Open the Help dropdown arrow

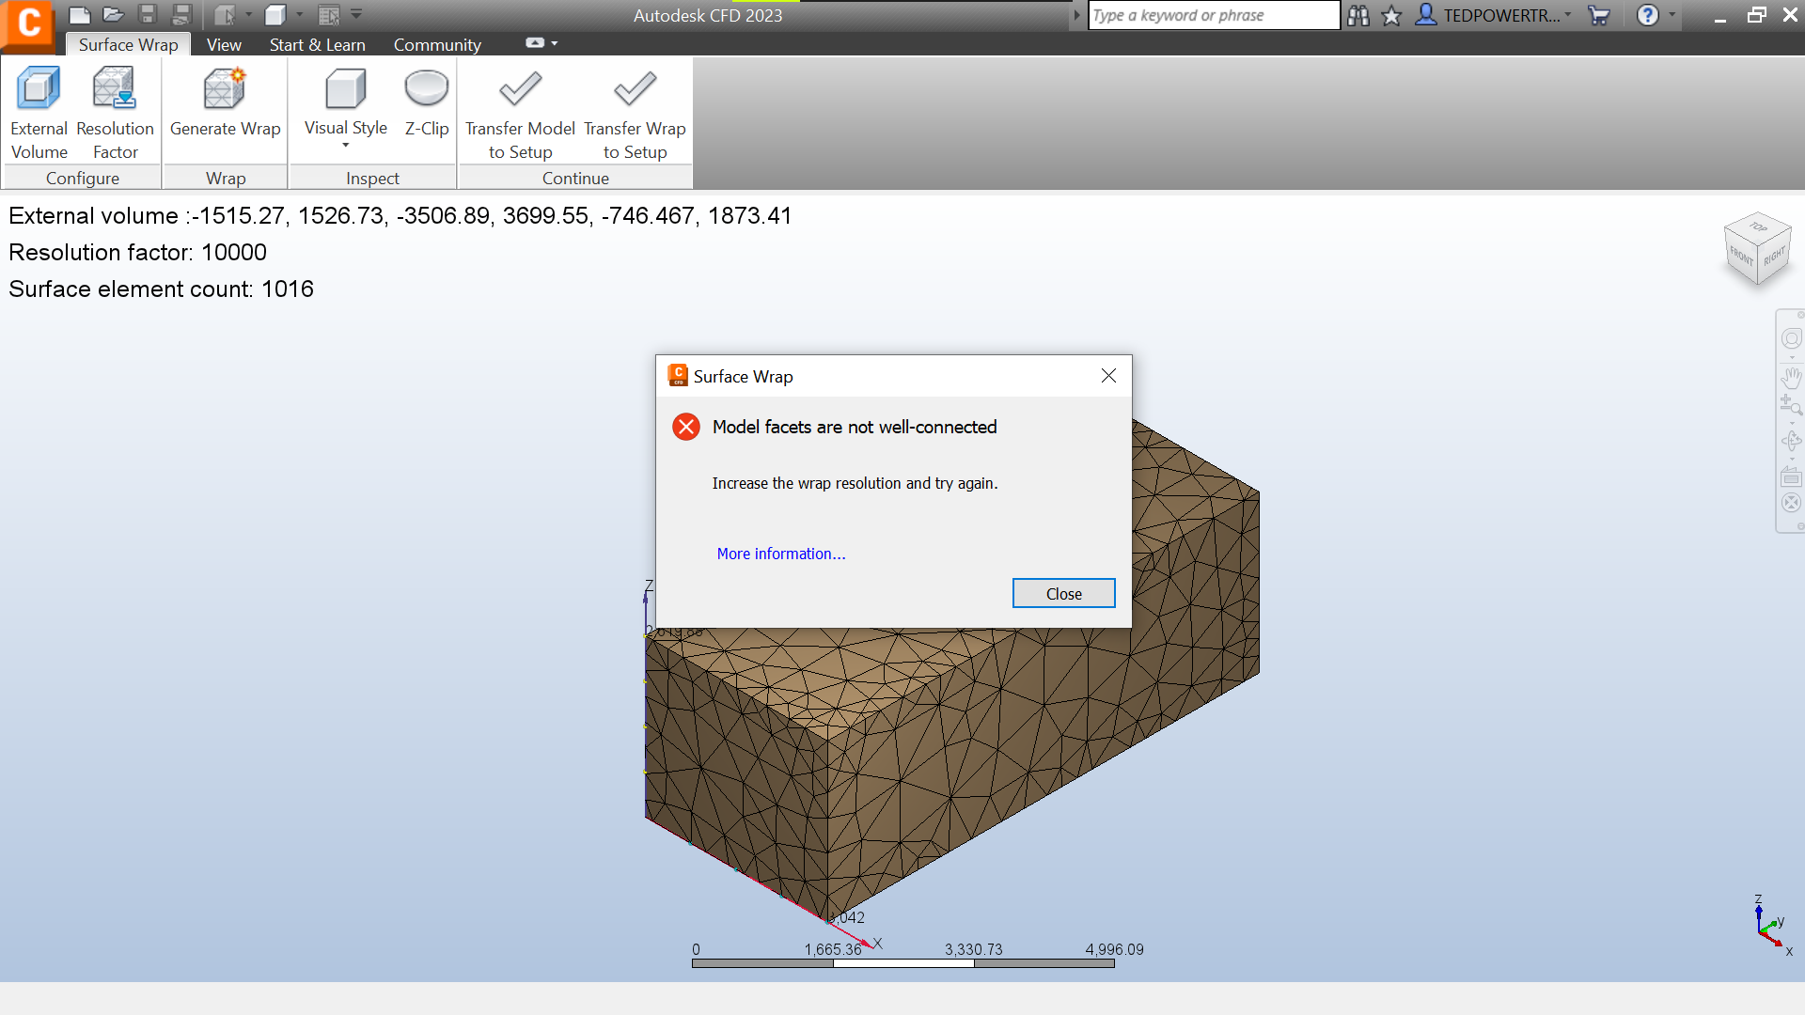(x=1670, y=15)
